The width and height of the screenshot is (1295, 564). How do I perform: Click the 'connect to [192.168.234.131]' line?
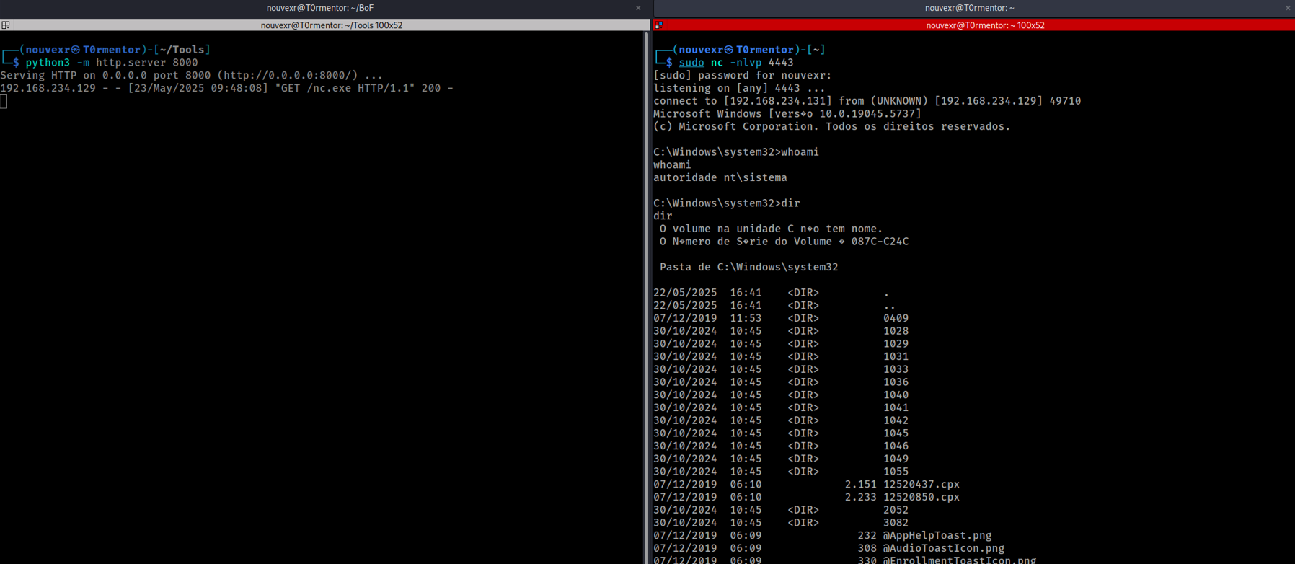pos(867,101)
